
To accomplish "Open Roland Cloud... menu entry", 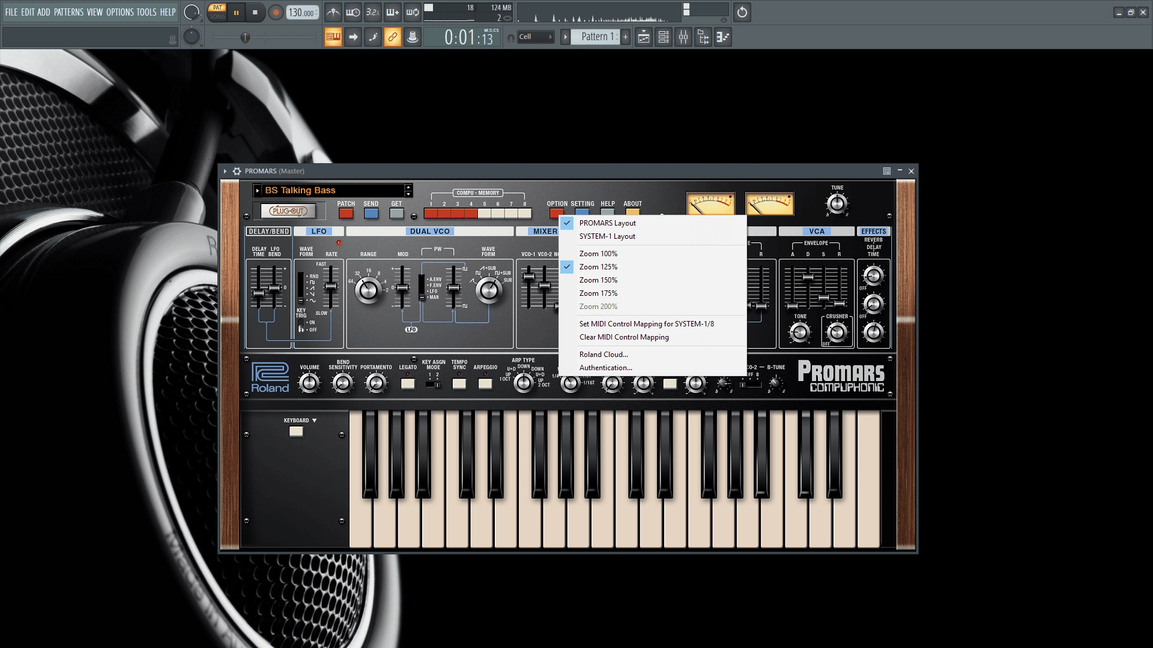I will coord(652,355).
